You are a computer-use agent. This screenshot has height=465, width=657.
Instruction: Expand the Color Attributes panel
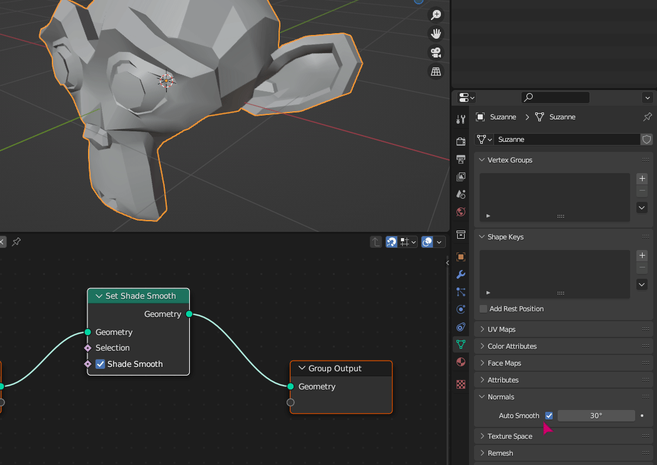coord(482,346)
